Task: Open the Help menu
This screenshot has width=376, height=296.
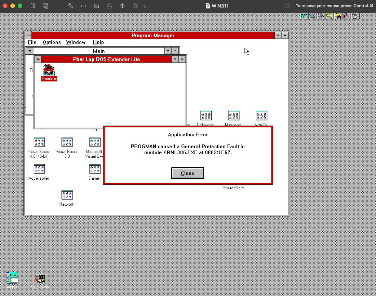Action: 98,42
